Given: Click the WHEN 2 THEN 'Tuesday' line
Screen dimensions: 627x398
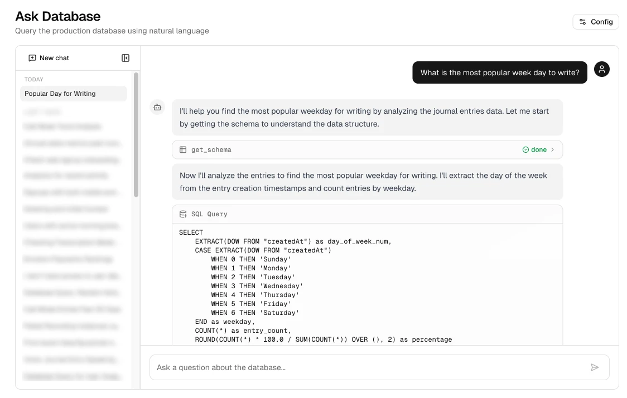Looking at the screenshot, I should pos(253,278).
